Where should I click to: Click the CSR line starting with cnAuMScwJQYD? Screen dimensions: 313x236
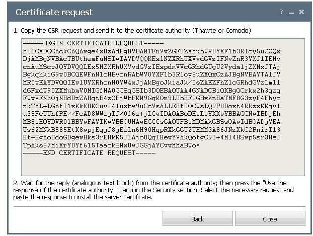click(151, 67)
